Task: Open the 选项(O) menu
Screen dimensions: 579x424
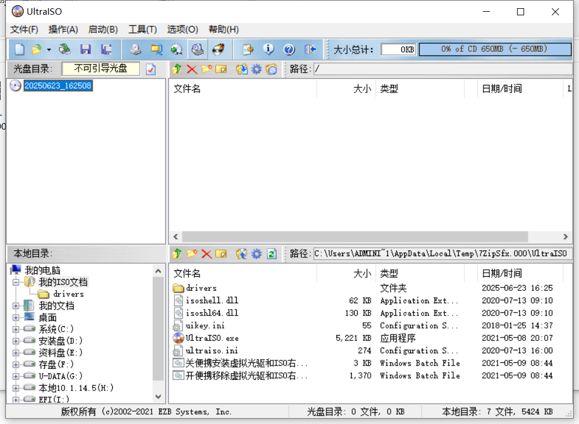Action: tap(182, 29)
